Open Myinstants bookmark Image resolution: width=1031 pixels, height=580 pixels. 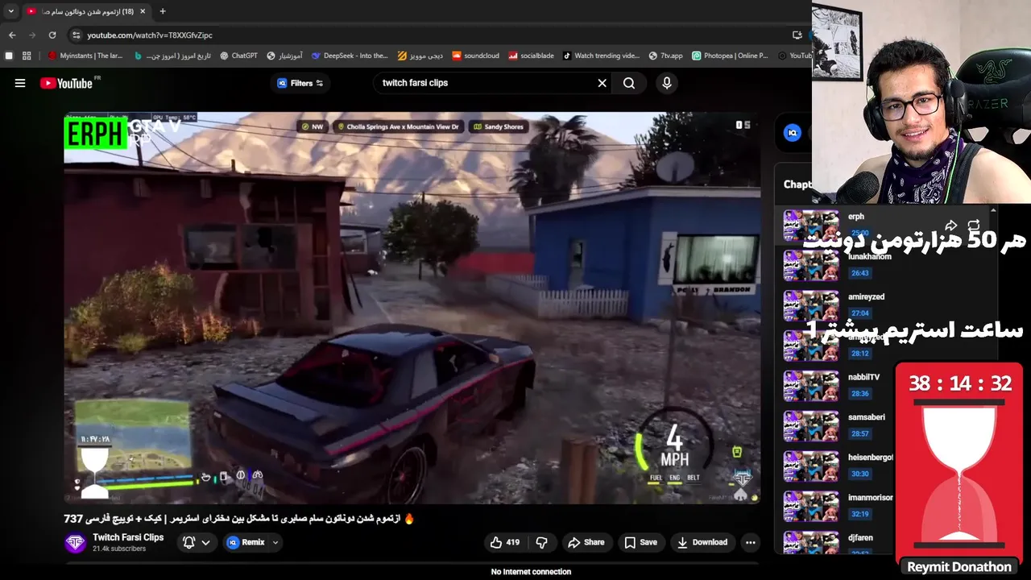click(x=85, y=56)
